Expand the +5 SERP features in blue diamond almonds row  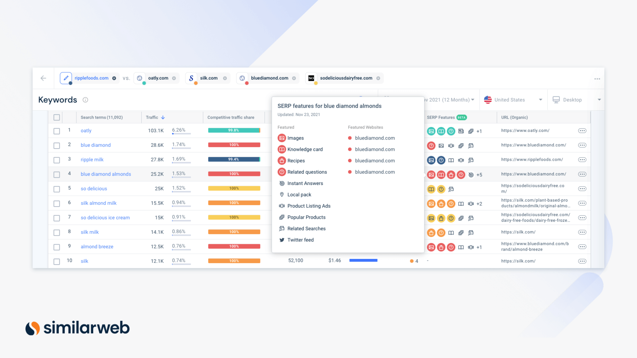(x=479, y=175)
